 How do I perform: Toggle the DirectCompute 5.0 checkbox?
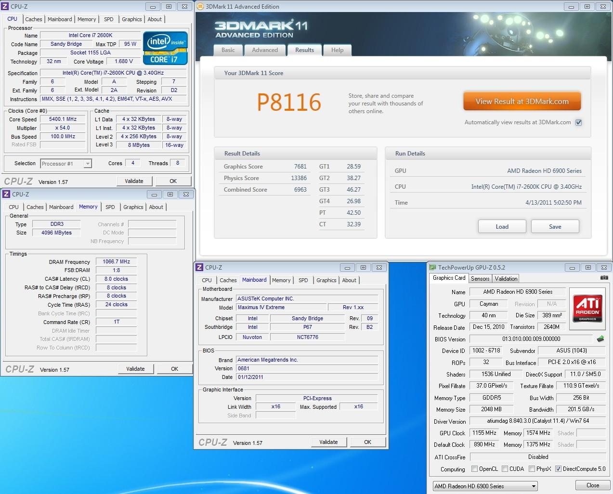click(x=558, y=469)
